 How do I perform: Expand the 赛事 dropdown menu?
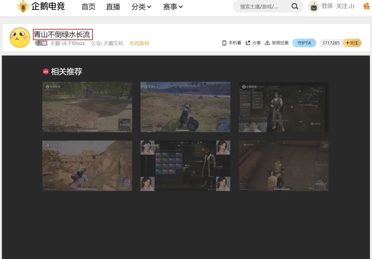pos(173,7)
